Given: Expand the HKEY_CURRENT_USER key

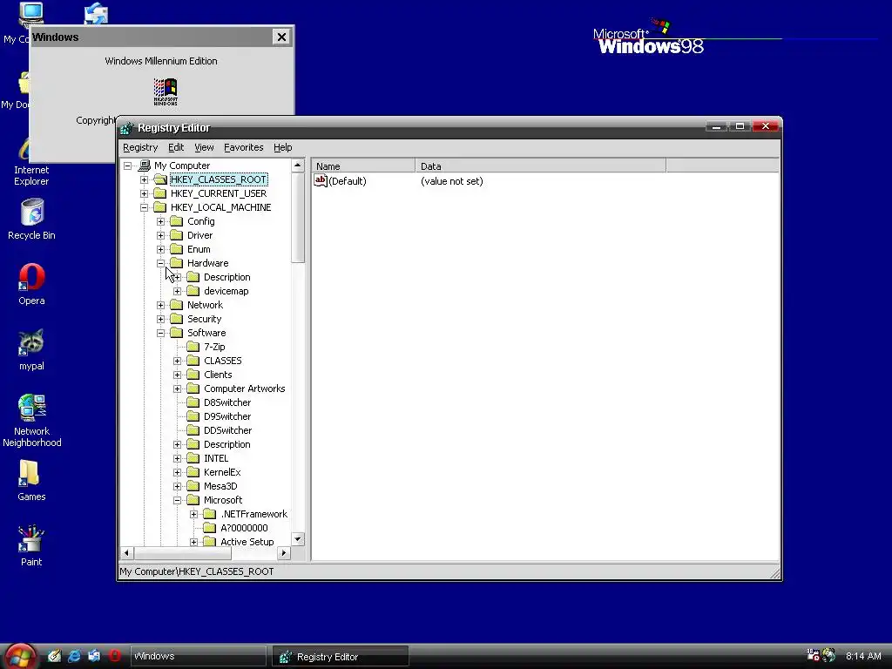Looking at the screenshot, I should 144,193.
